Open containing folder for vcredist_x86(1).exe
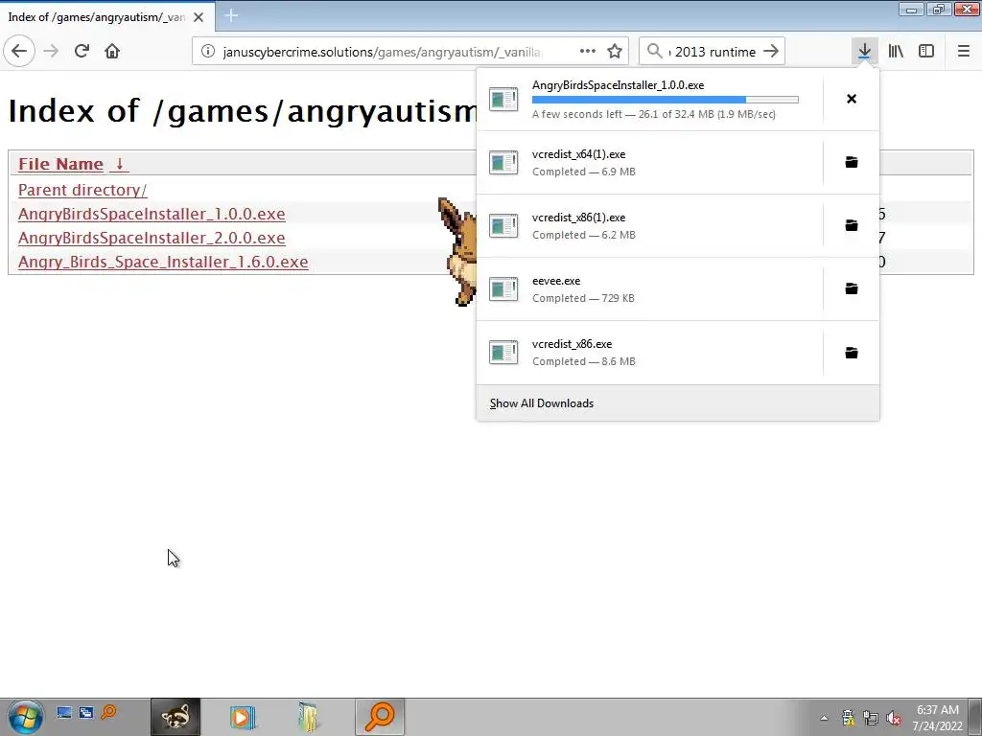Viewport: 982px width, 736px height. 852,225
